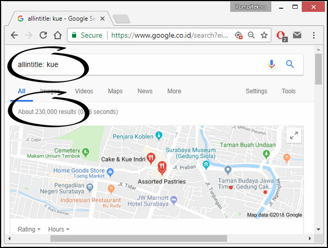Bookmark this page with the star
Viewport: 328px width, 248px height.
click(264, 35)
